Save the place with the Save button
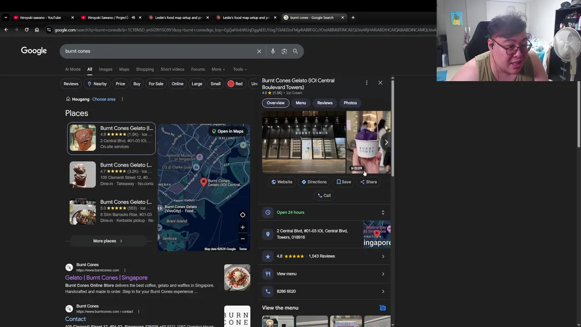 pos(344,182)
